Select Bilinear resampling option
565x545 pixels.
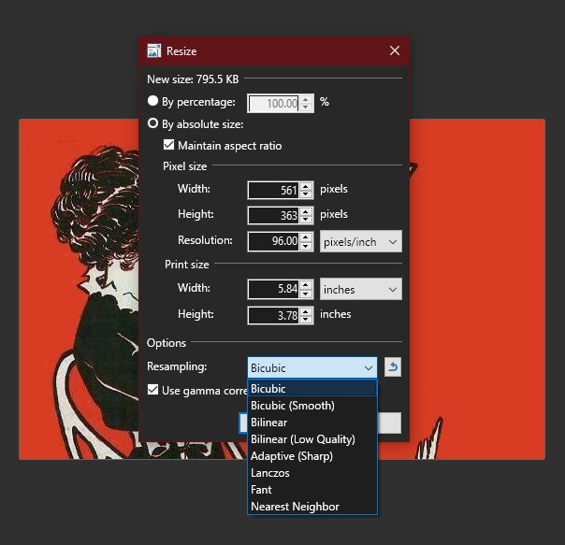click(269, 423)
